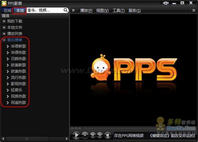198x142 pixels.
Task: Click the Play button
Action: (76, 135)
